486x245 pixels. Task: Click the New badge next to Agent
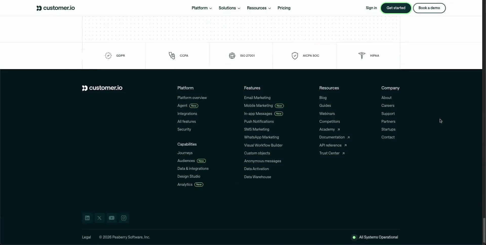pyautogui.click(x=194, y=106)
